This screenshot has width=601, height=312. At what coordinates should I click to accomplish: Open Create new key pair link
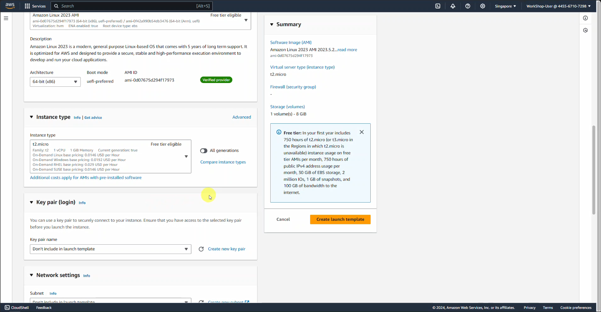coord(227,249)
